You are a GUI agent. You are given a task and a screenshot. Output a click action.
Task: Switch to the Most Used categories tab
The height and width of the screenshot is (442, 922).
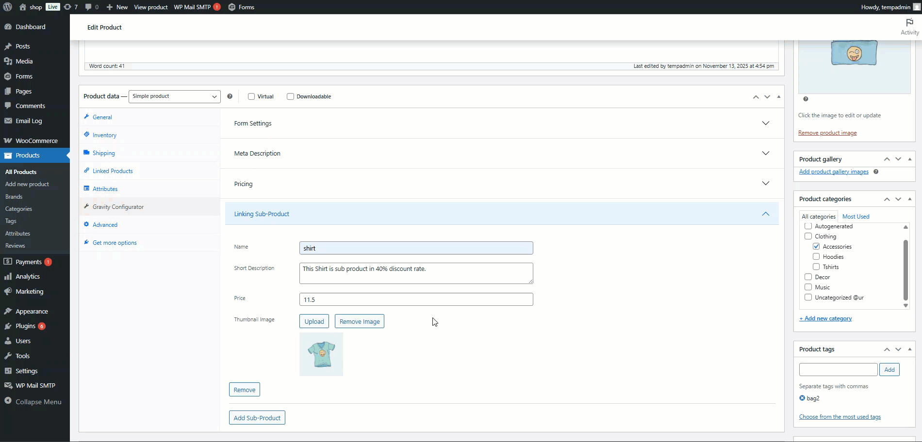pos(856,217)
